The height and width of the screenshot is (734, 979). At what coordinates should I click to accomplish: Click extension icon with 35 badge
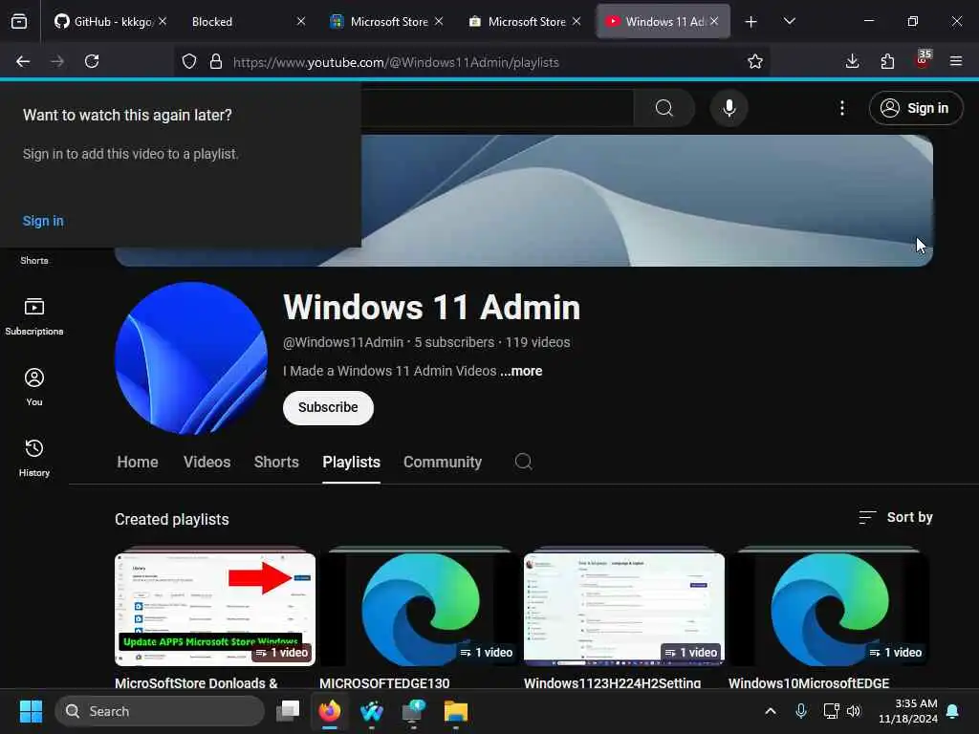tap(923, 60)
